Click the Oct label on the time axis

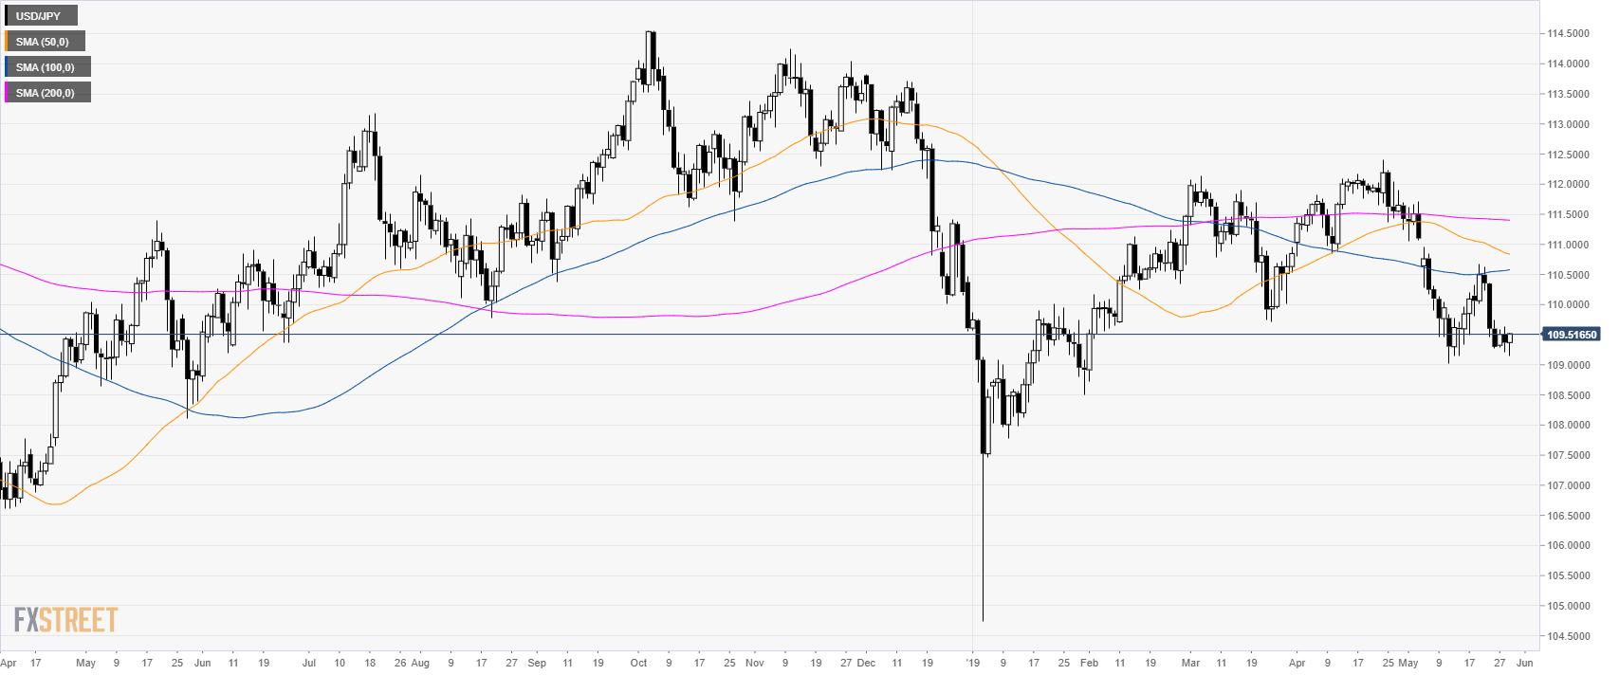(x=638, y=663)
